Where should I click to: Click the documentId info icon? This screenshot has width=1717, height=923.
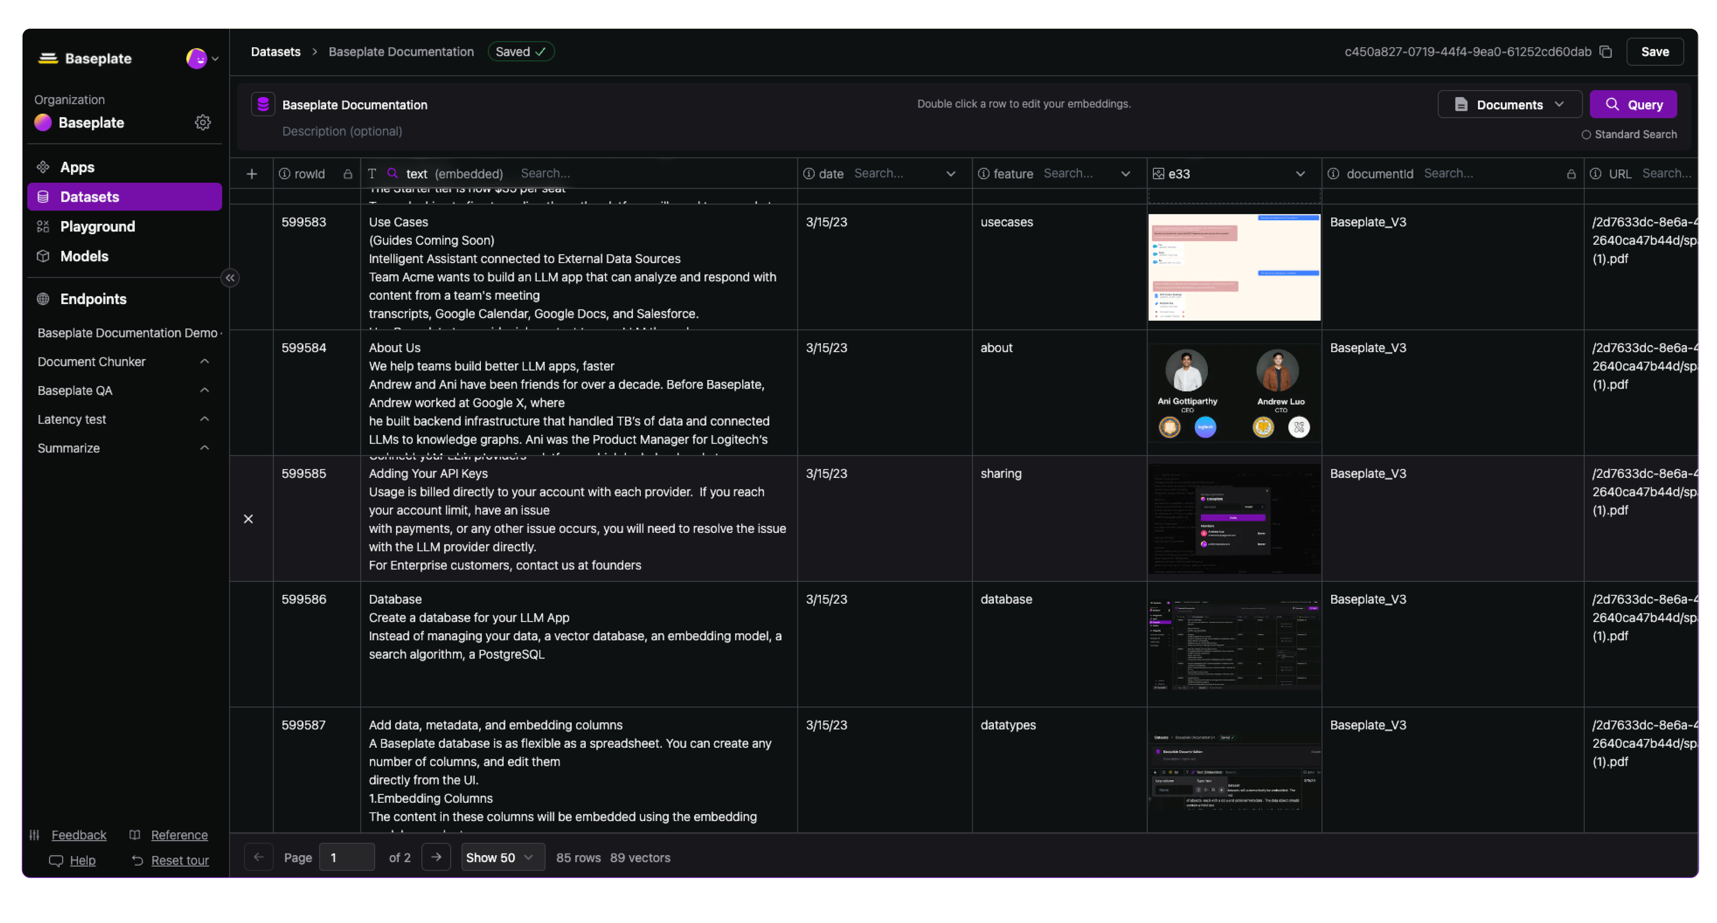pyautogui.click(x=1333, y=174)
